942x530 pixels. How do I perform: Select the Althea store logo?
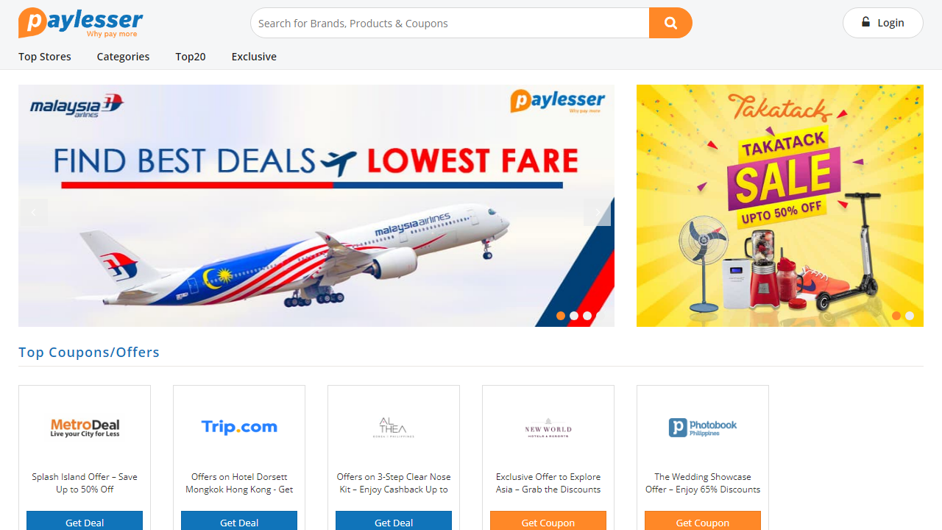click(x=394, y=428)
